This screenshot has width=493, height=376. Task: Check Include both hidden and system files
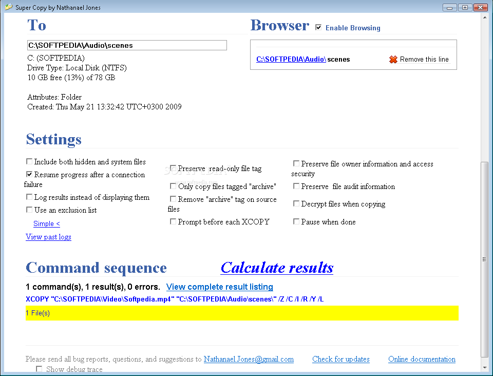29,162
